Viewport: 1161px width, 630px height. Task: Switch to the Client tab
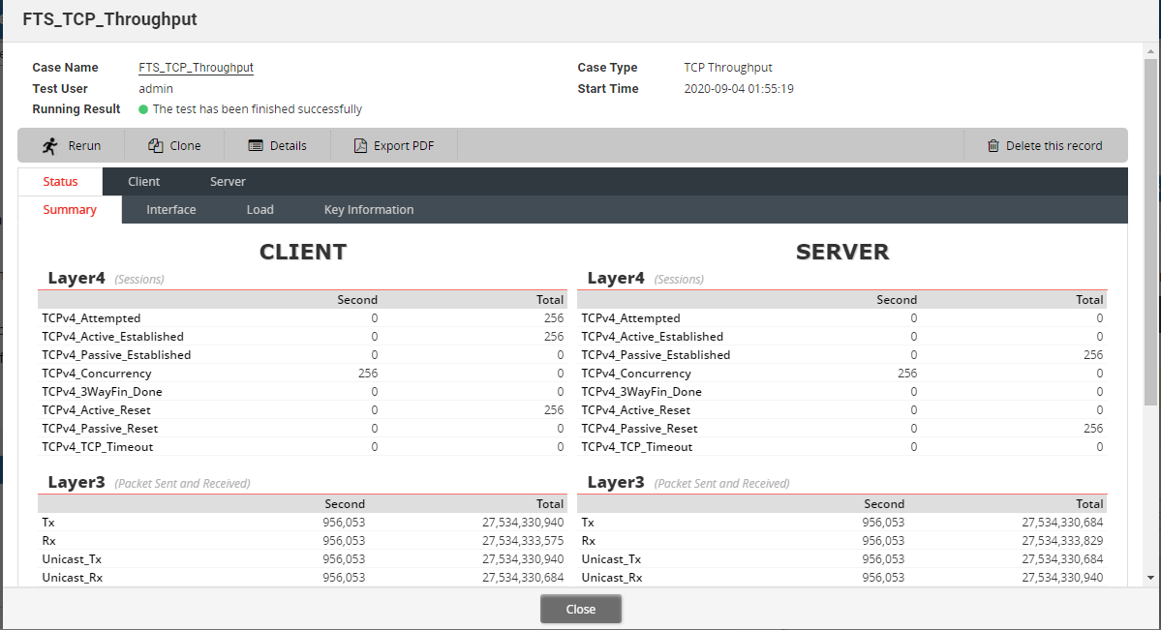143,181
